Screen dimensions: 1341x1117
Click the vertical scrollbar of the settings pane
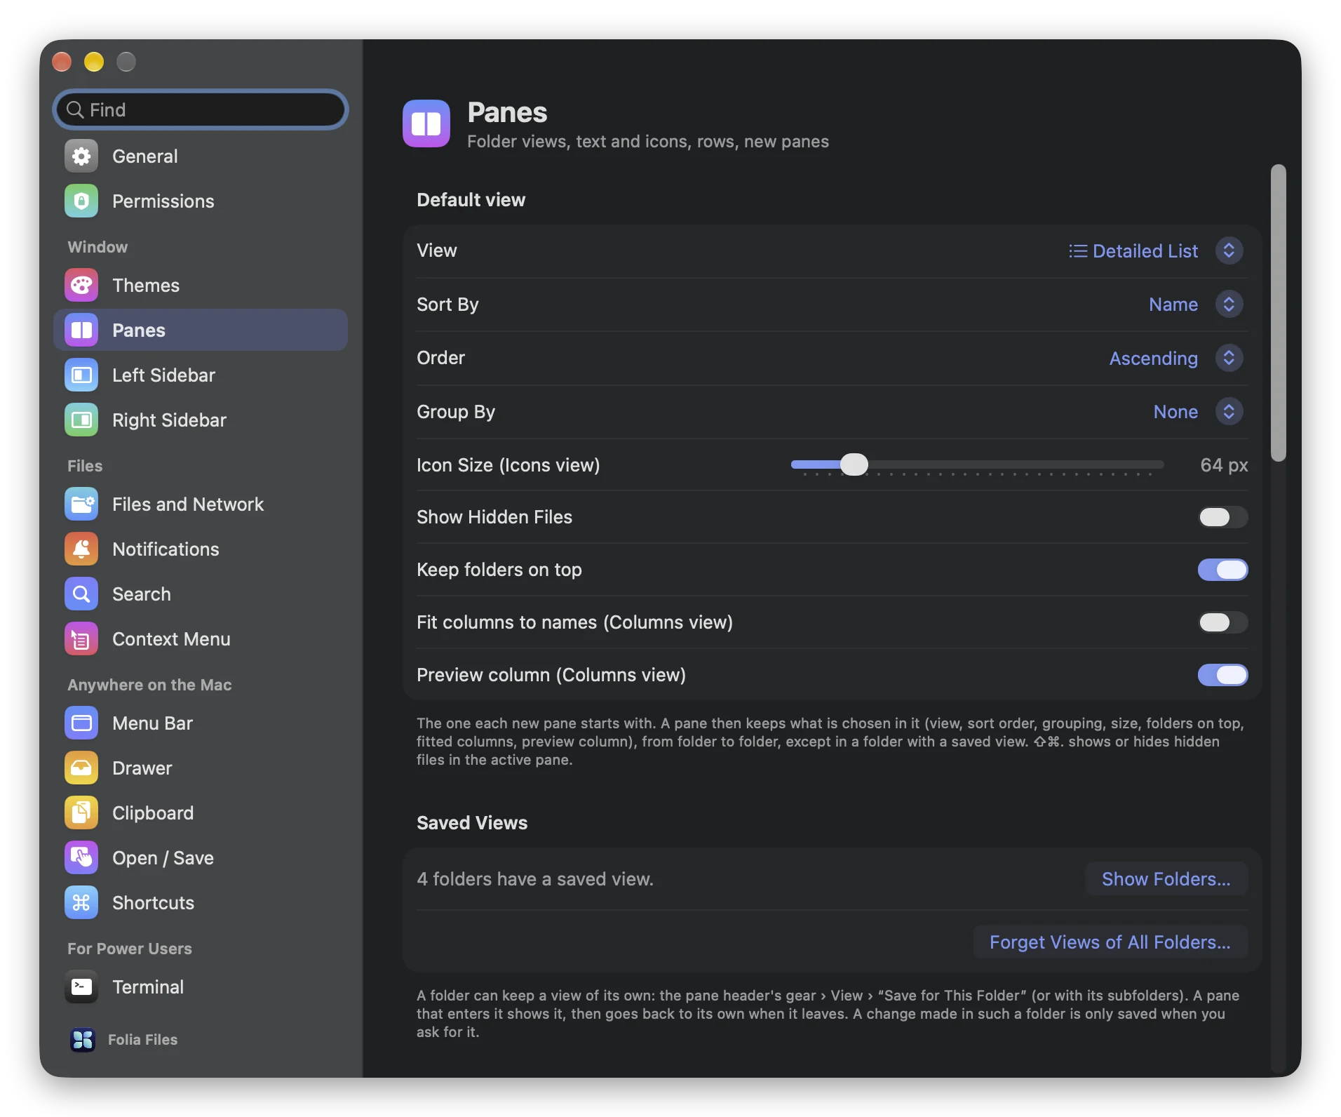pos(1278,313)
